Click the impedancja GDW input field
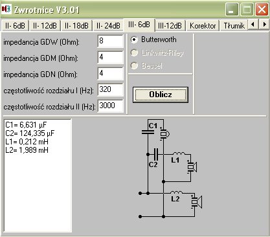 (111, 41)
